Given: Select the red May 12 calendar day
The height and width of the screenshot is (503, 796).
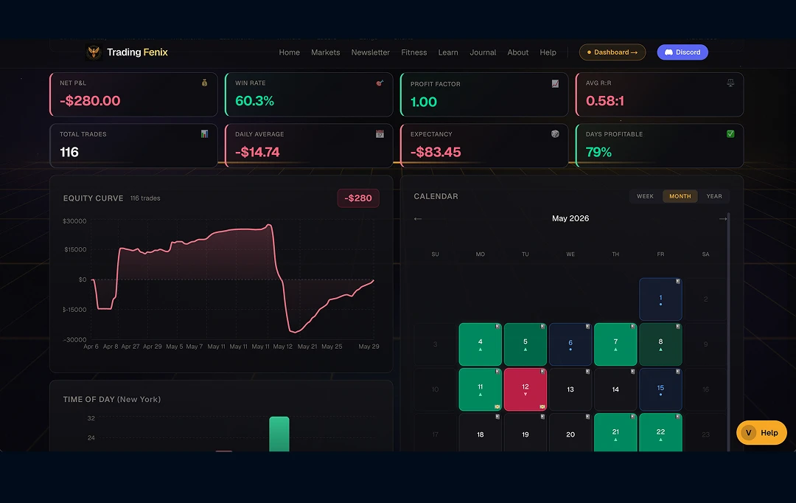Looking at the screenshot, I should pyautogui.click(x=526, y=389).
